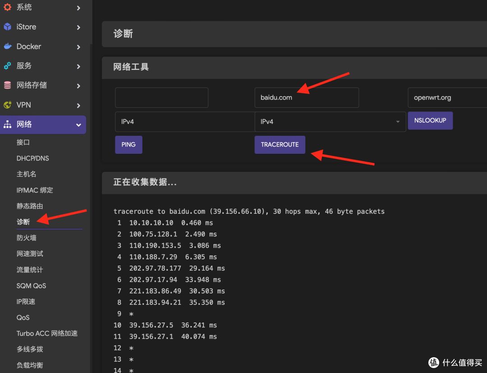Expand the 系统 menu arrow
Viewport: 487px width, 373px height.
78,7
